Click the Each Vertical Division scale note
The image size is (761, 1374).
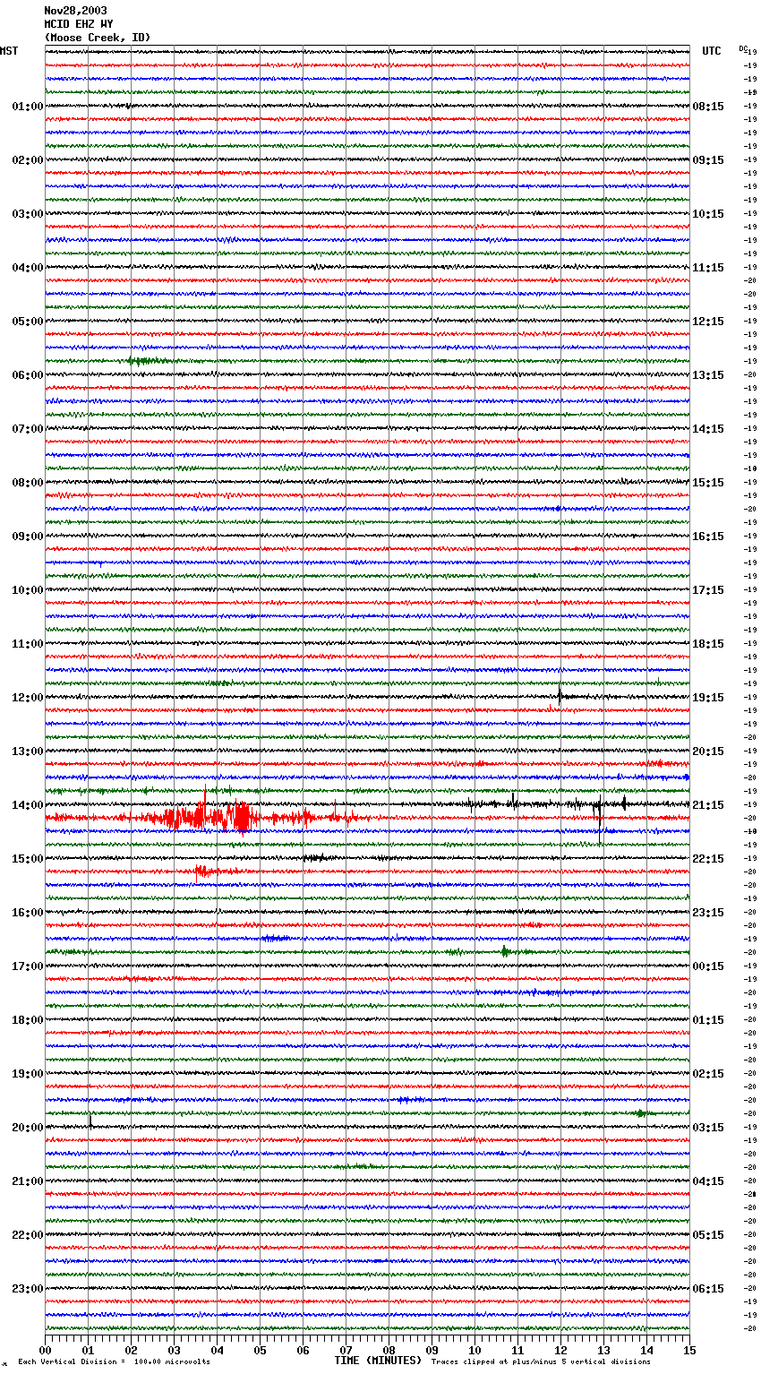tap(114, 1361)
